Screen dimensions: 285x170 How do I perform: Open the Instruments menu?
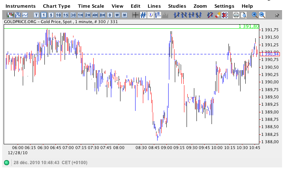pyautogui.click(x=21, y=6)
